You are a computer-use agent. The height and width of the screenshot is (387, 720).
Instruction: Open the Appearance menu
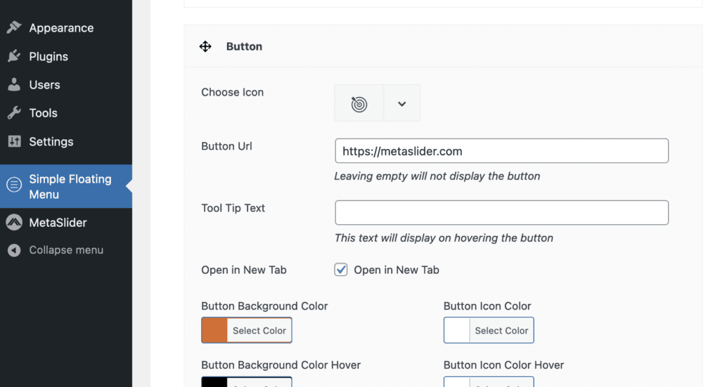(61, 28)
